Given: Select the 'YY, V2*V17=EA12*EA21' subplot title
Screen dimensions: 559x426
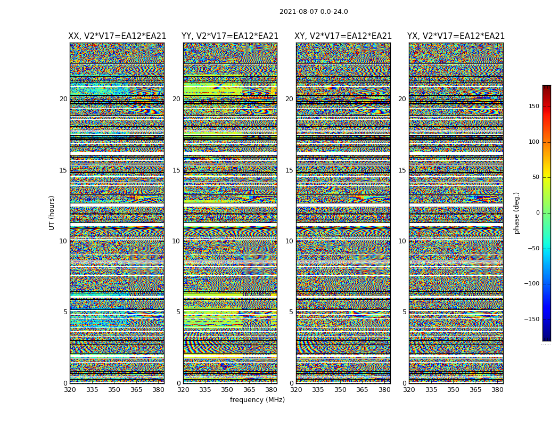Looking at the screenshot, I should tap(230, 36).
